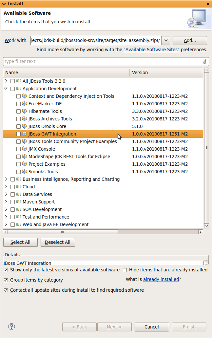
Task: Click the category icon beside Application Development
Action: click(x=19, y=89)
